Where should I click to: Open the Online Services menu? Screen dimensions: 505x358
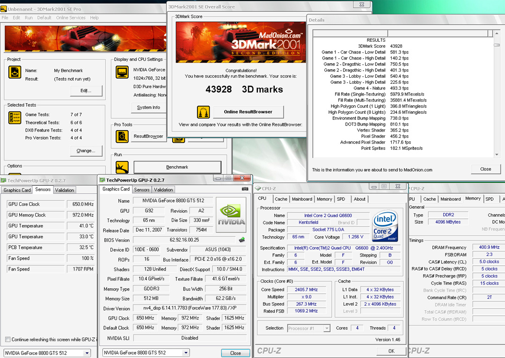tap(71, 18)
